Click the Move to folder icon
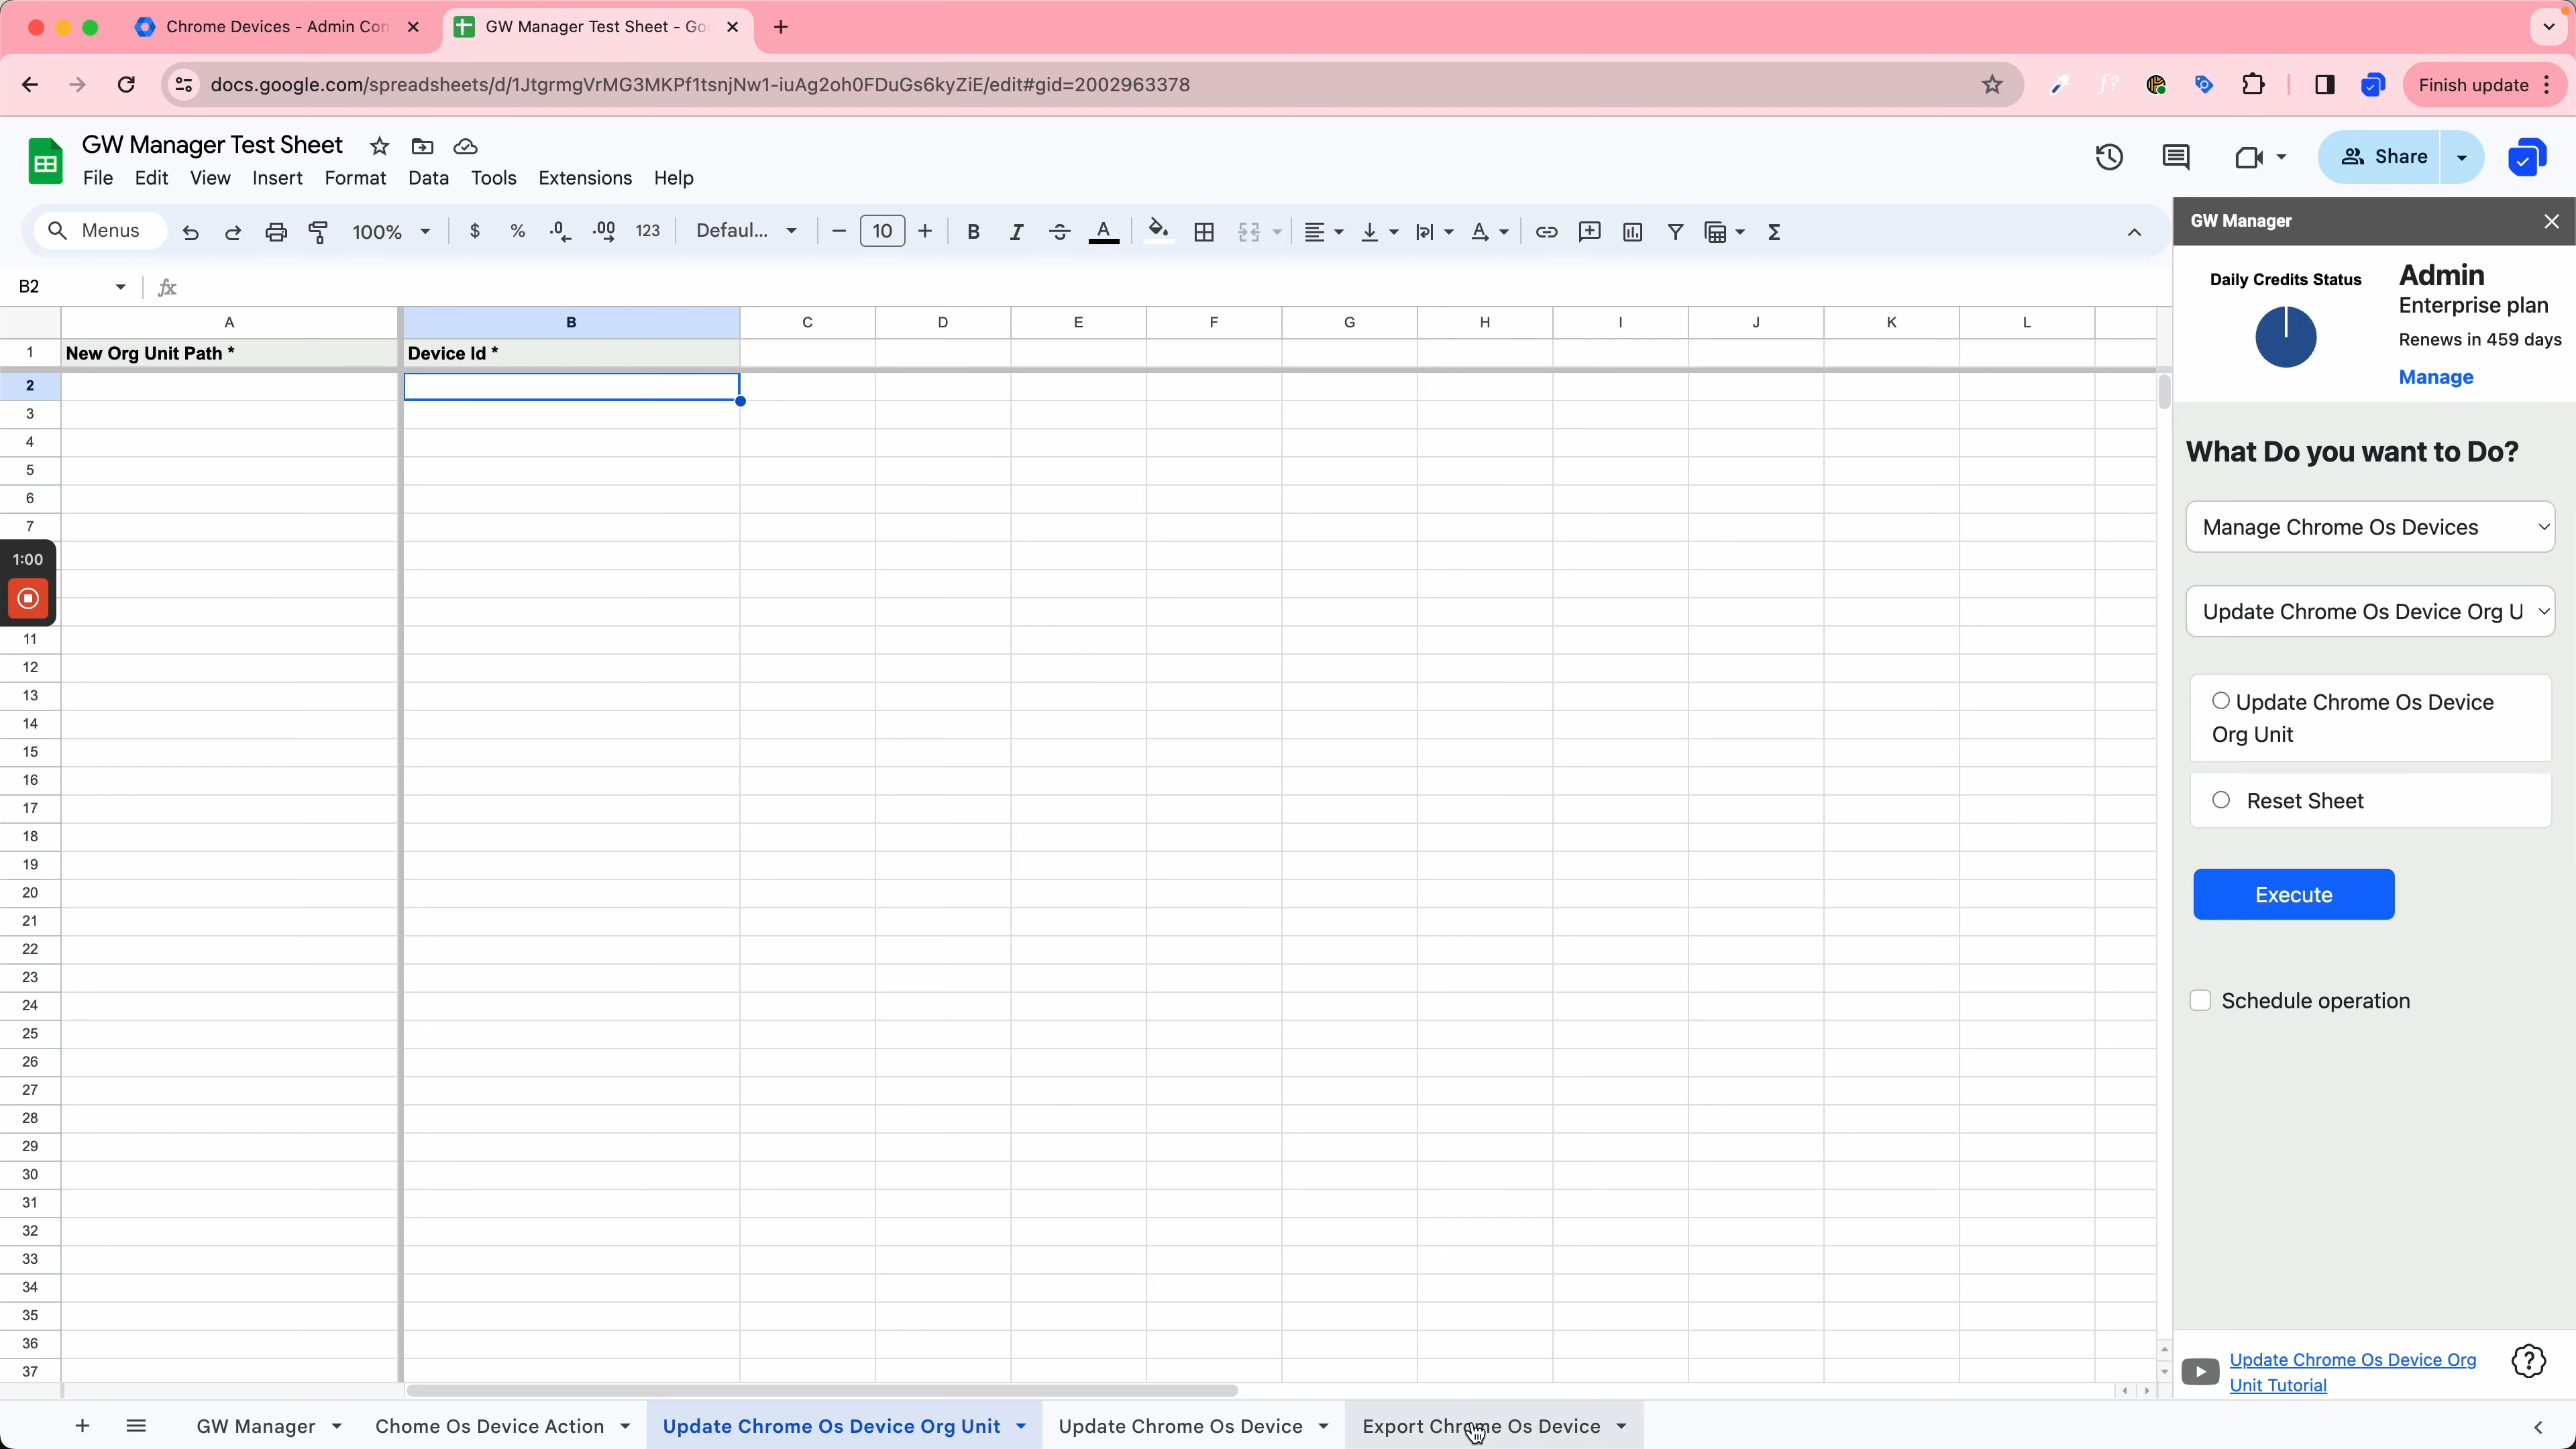The image size is (2576, 1449). [423, 147]
